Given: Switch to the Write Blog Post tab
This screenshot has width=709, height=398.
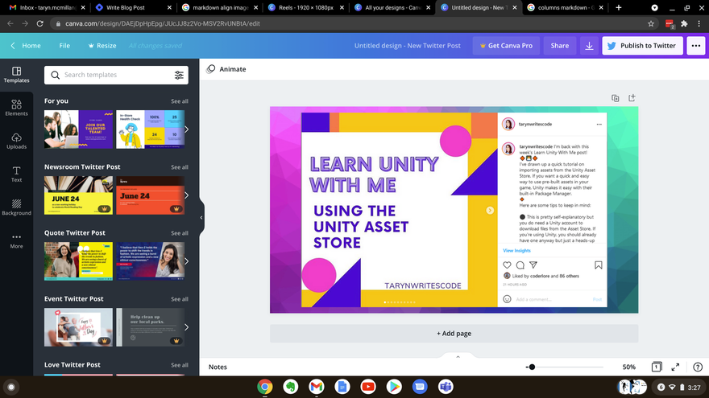Looking at the screenshot, I should (x=126, y=7).
